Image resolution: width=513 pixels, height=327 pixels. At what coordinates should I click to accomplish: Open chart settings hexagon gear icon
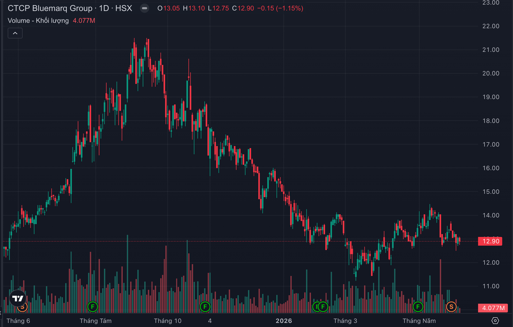[495, 321]
